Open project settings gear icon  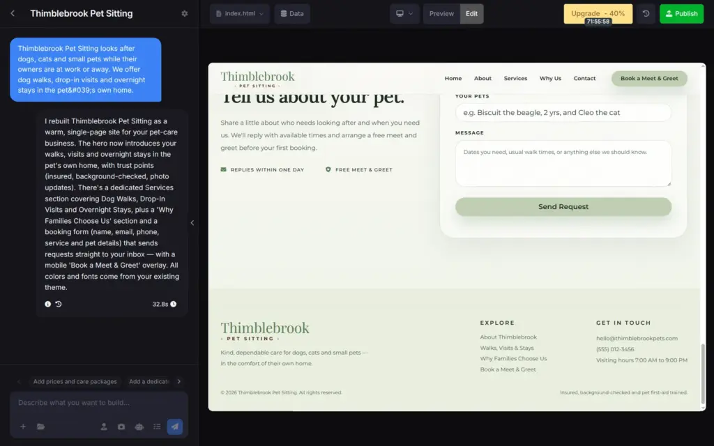(184, 14)
